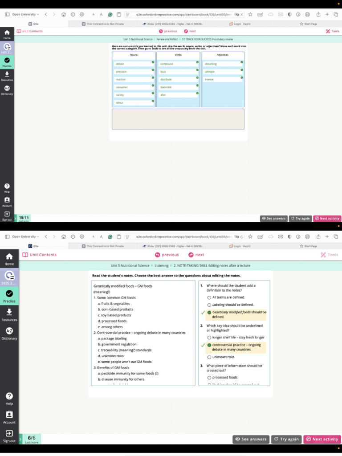Click browser home icon above the Vocabulary review page

pos(64,14)
